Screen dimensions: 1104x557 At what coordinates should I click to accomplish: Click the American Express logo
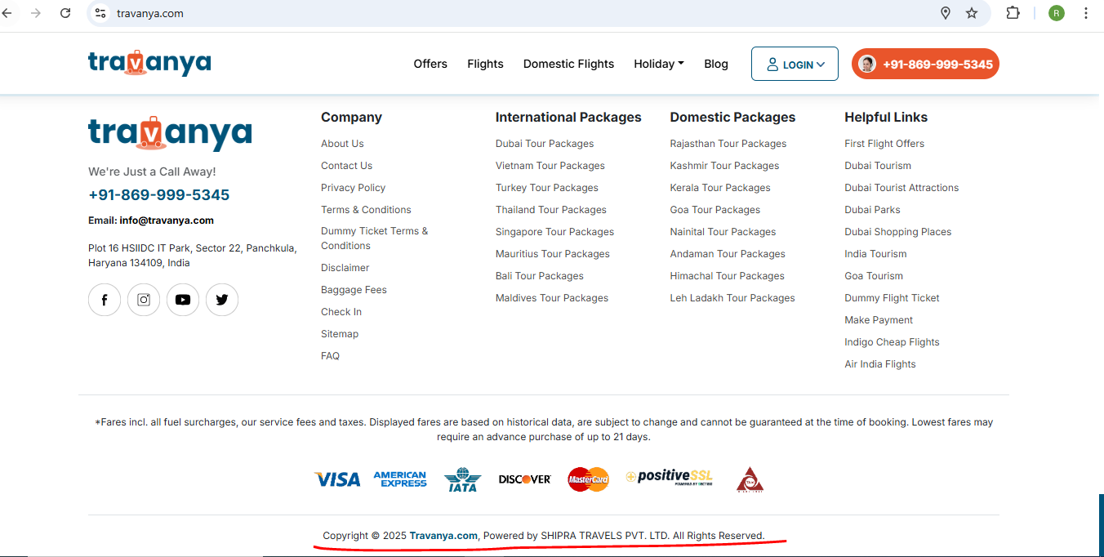400,479
